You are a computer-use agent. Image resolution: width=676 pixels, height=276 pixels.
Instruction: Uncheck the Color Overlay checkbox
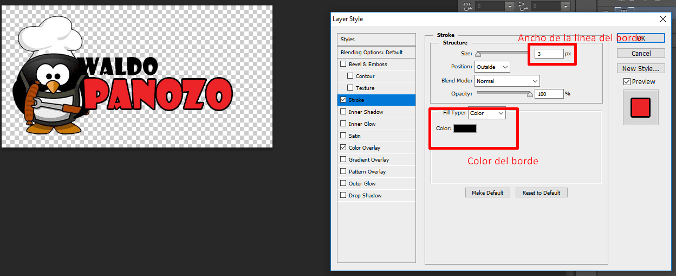click(x=343, y=147)
